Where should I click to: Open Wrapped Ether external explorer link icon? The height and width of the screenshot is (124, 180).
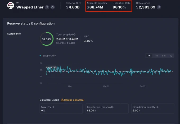[x=47, y=7]
